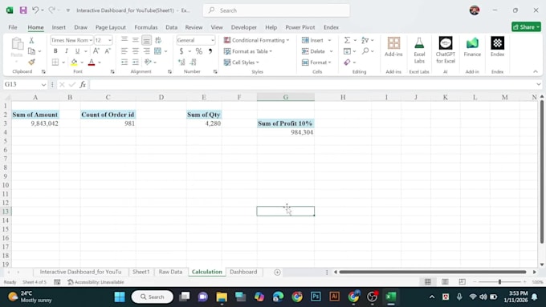The height and width of the screenshot is (307, 546).
Task: Decrease indent
Action: [x=124, y=63]
